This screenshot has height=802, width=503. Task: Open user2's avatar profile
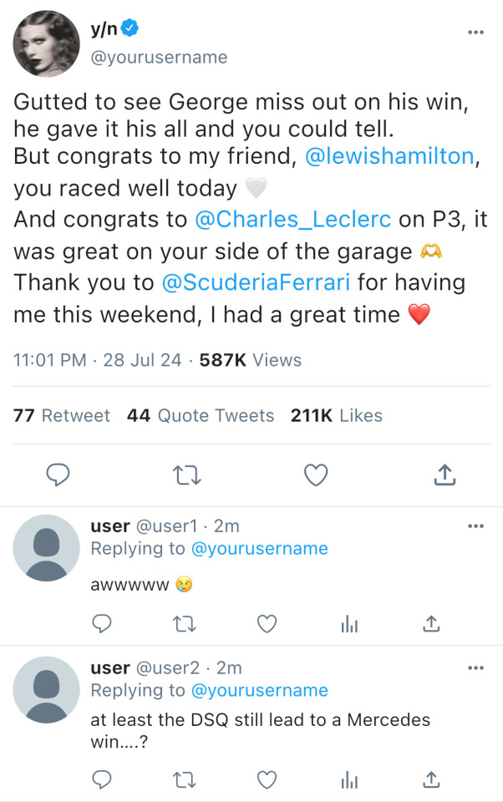47,689
